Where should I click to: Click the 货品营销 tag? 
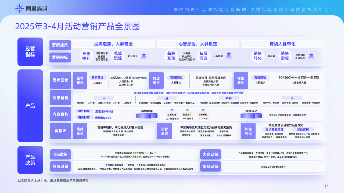303,129
